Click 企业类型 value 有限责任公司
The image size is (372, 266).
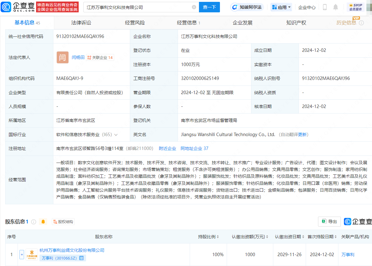click(90, 93)
